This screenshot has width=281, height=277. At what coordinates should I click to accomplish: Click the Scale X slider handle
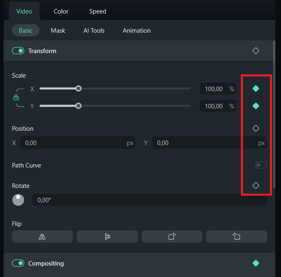click(x=79, y=89)
